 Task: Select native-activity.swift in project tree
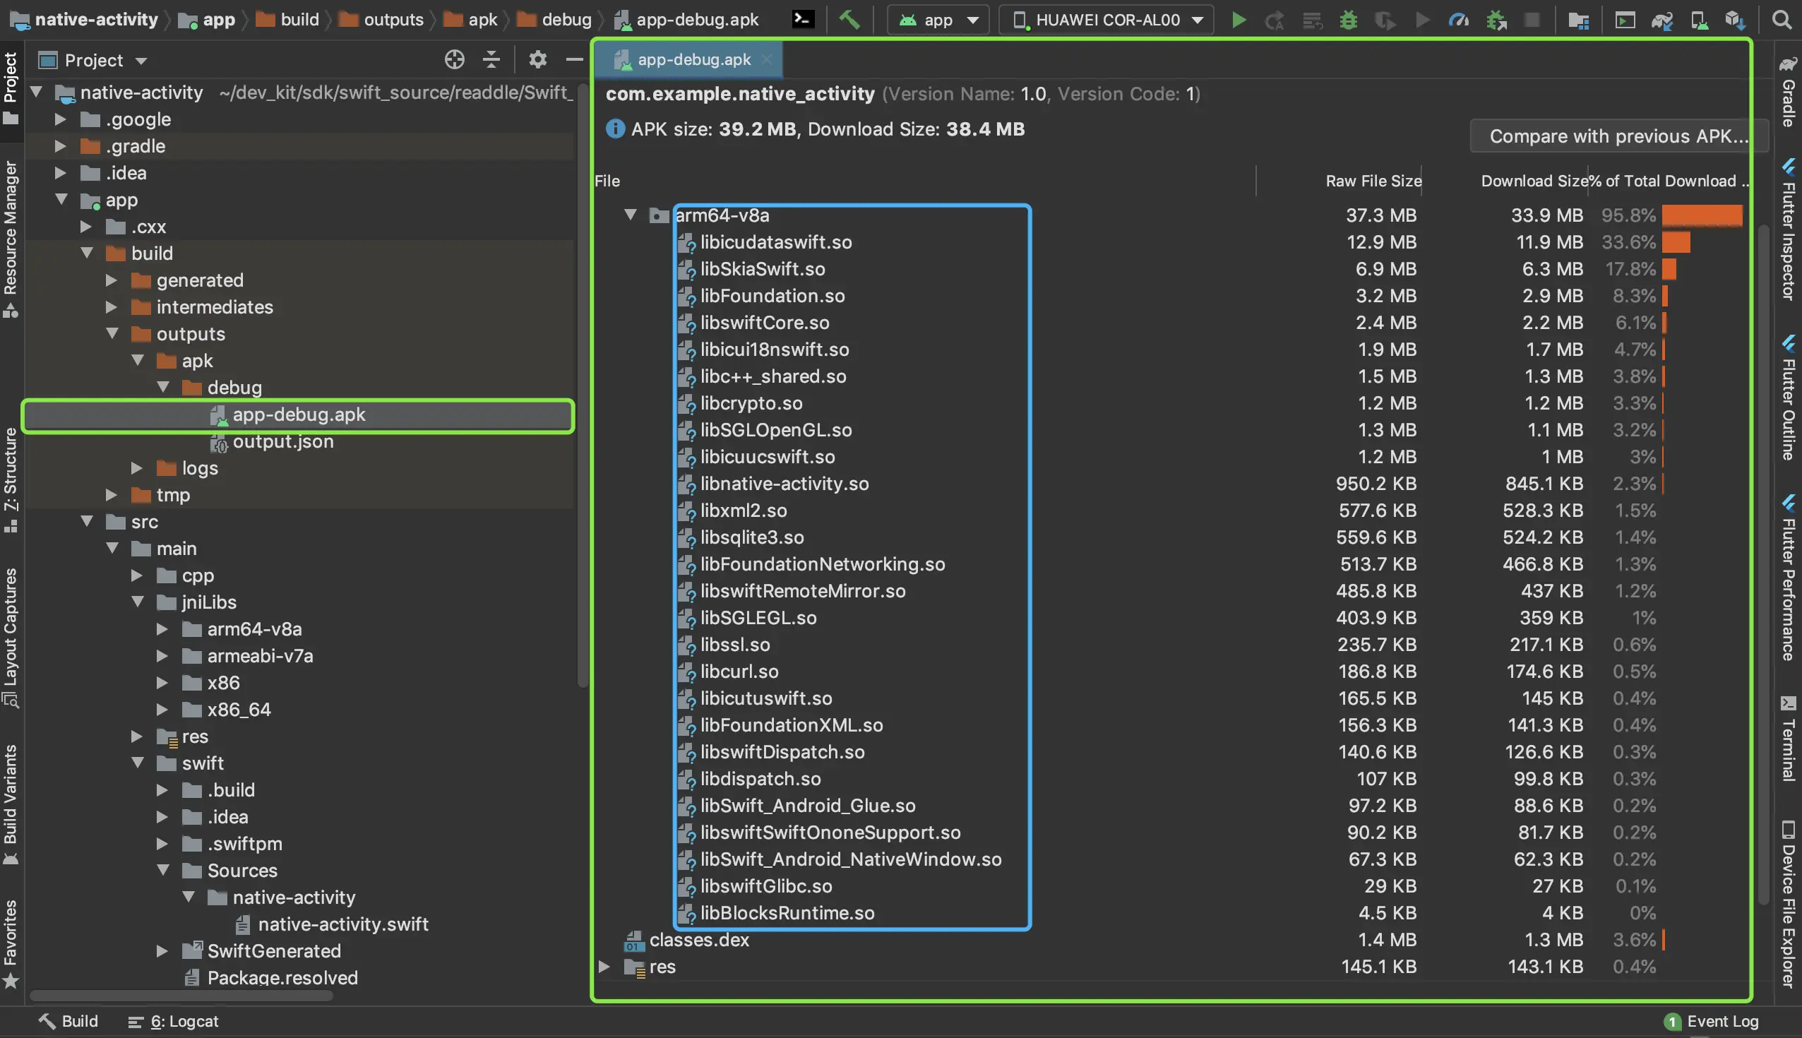(343, 924)
